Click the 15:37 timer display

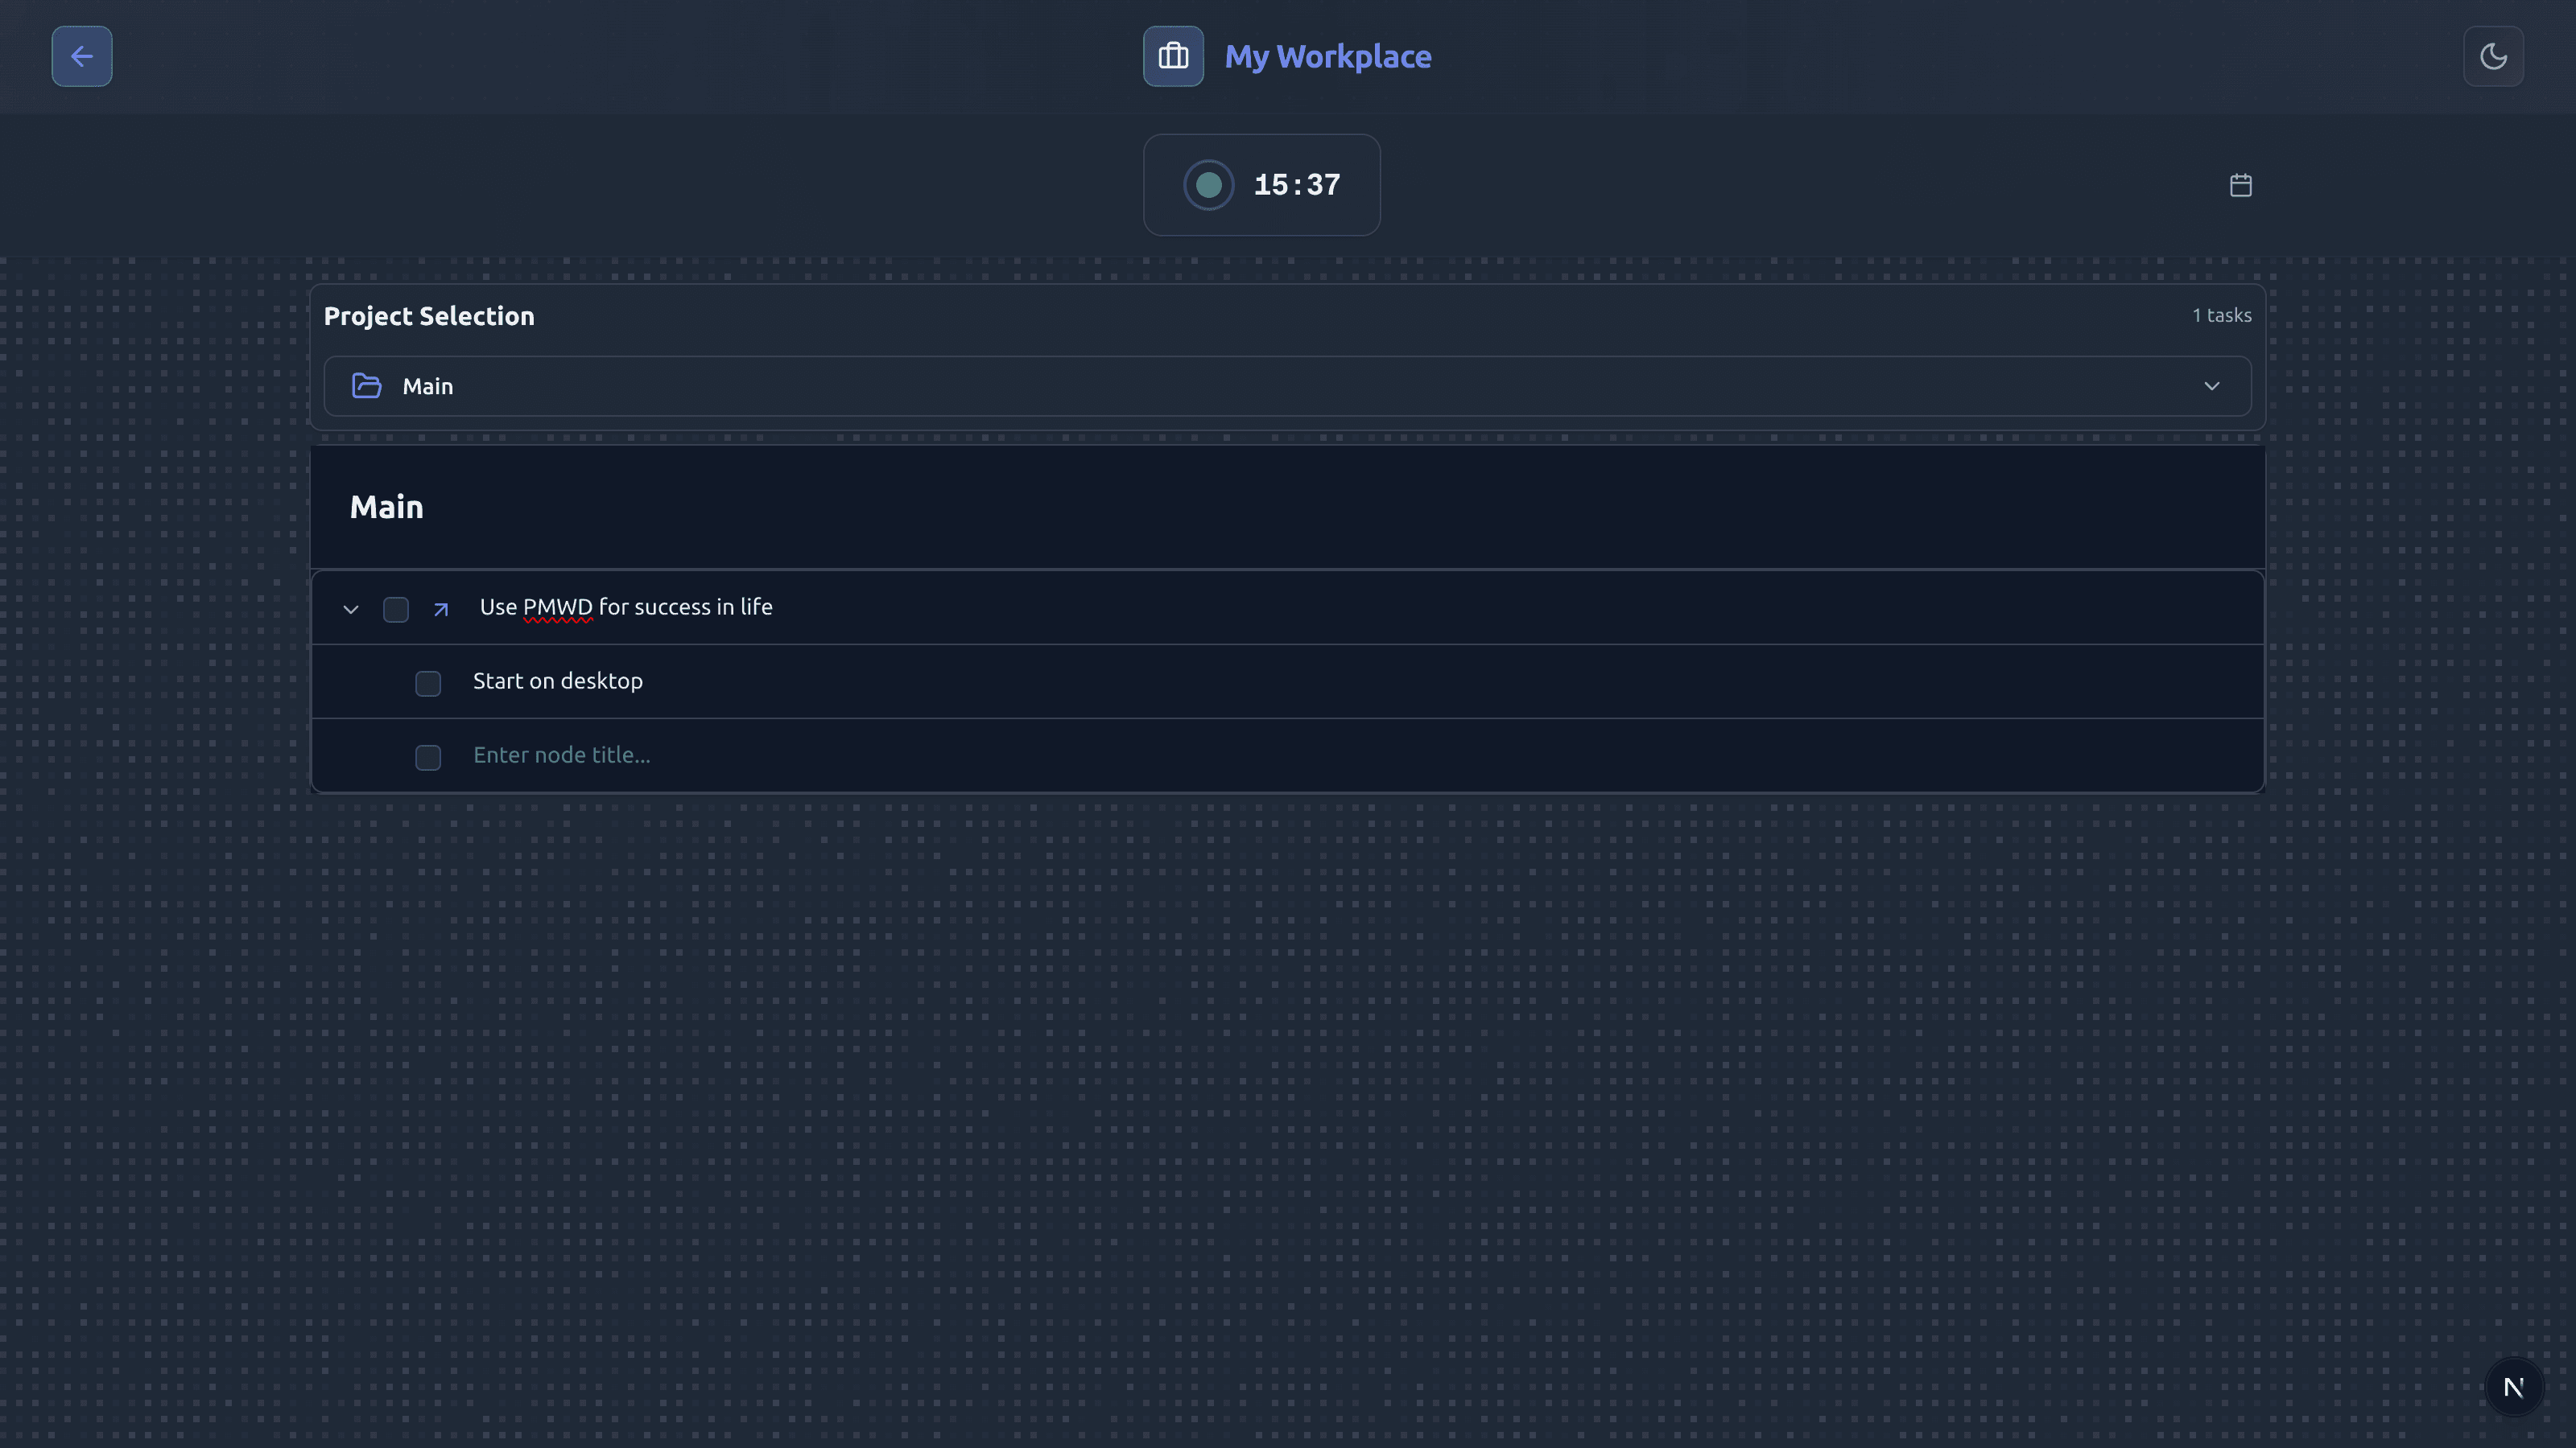click(1296, 185)
